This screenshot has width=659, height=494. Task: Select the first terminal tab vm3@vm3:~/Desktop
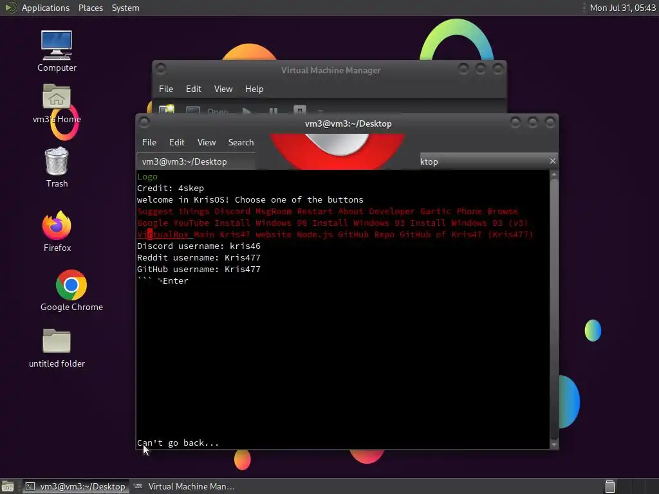[196, 161]
